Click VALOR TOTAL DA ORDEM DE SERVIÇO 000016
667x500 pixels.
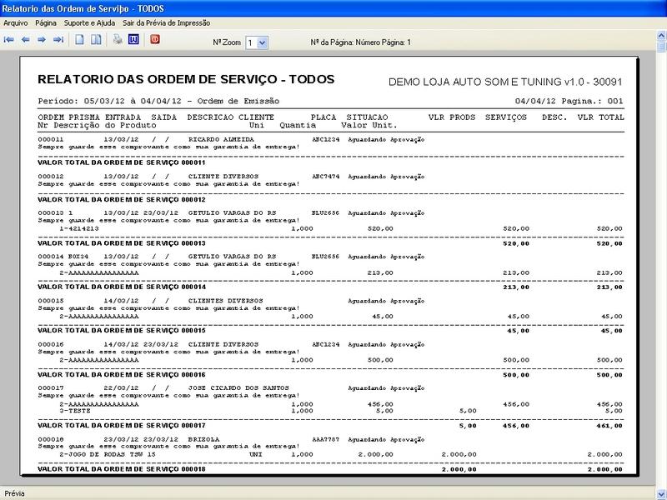[122, 375]
